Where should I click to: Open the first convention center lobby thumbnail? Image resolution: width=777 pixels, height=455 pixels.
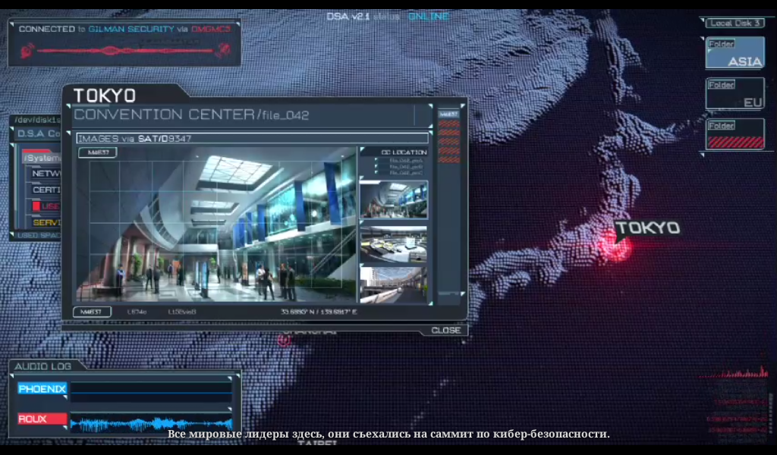pos(394,200)
